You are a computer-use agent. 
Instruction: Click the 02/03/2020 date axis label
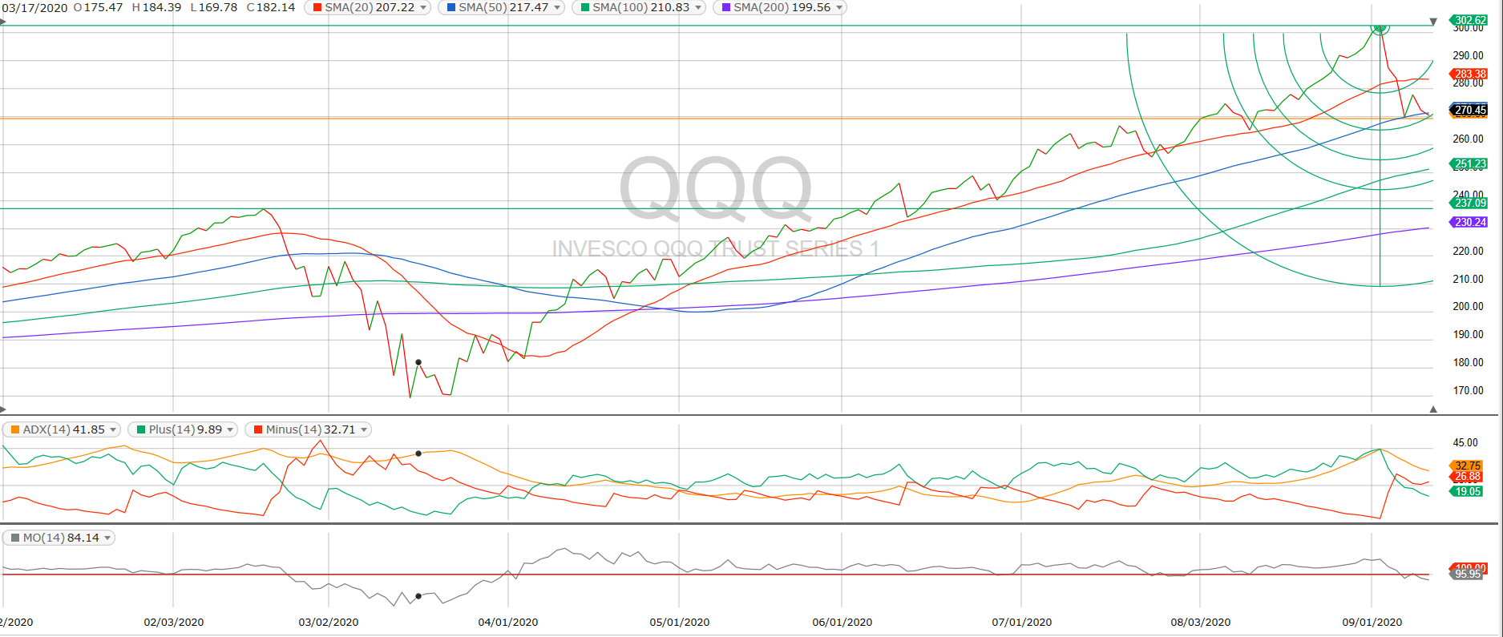173,622
